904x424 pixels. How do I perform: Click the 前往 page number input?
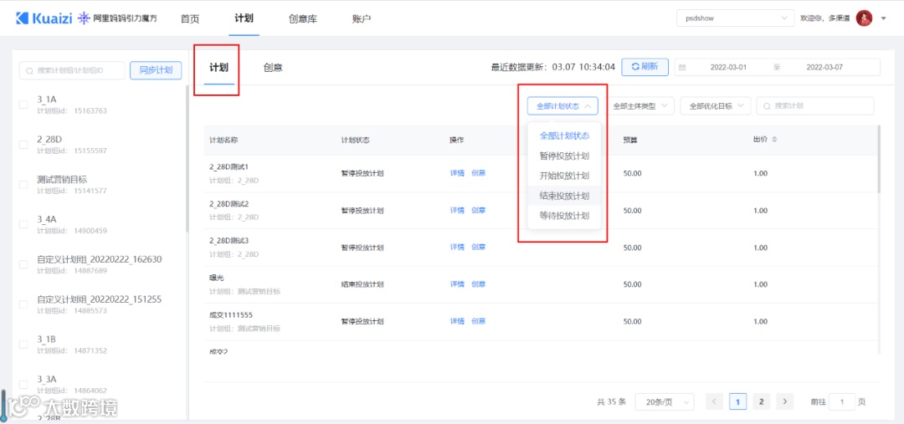(x=842, y=402)
